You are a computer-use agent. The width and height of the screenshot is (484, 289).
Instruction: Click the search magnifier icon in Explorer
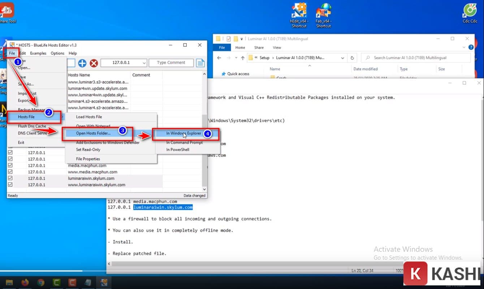coord(367,58)
